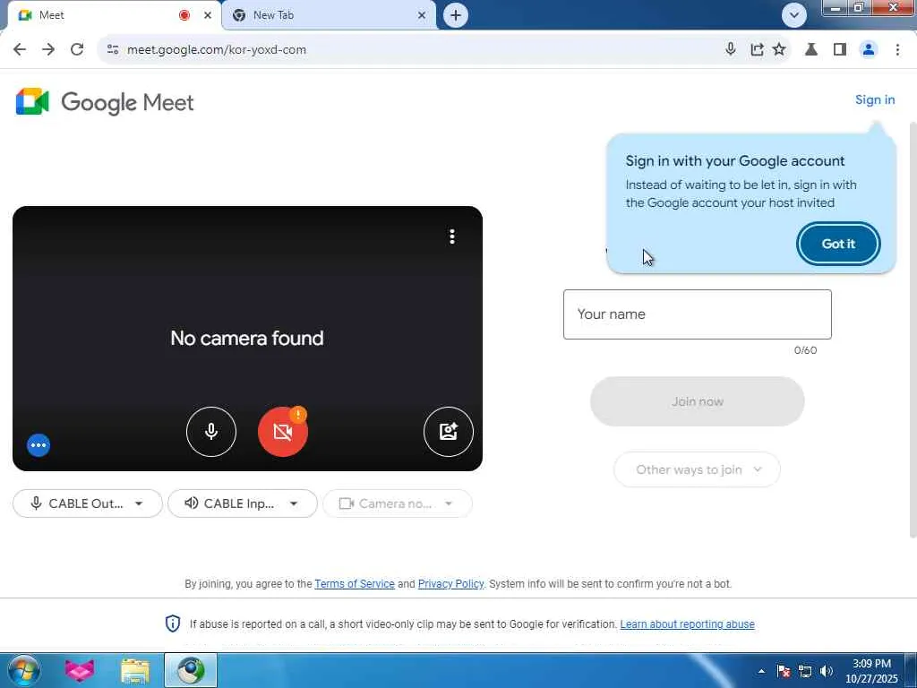917x688 pixels.
Task: Switch to the New Tab browser tab
Action: (328, 15)
